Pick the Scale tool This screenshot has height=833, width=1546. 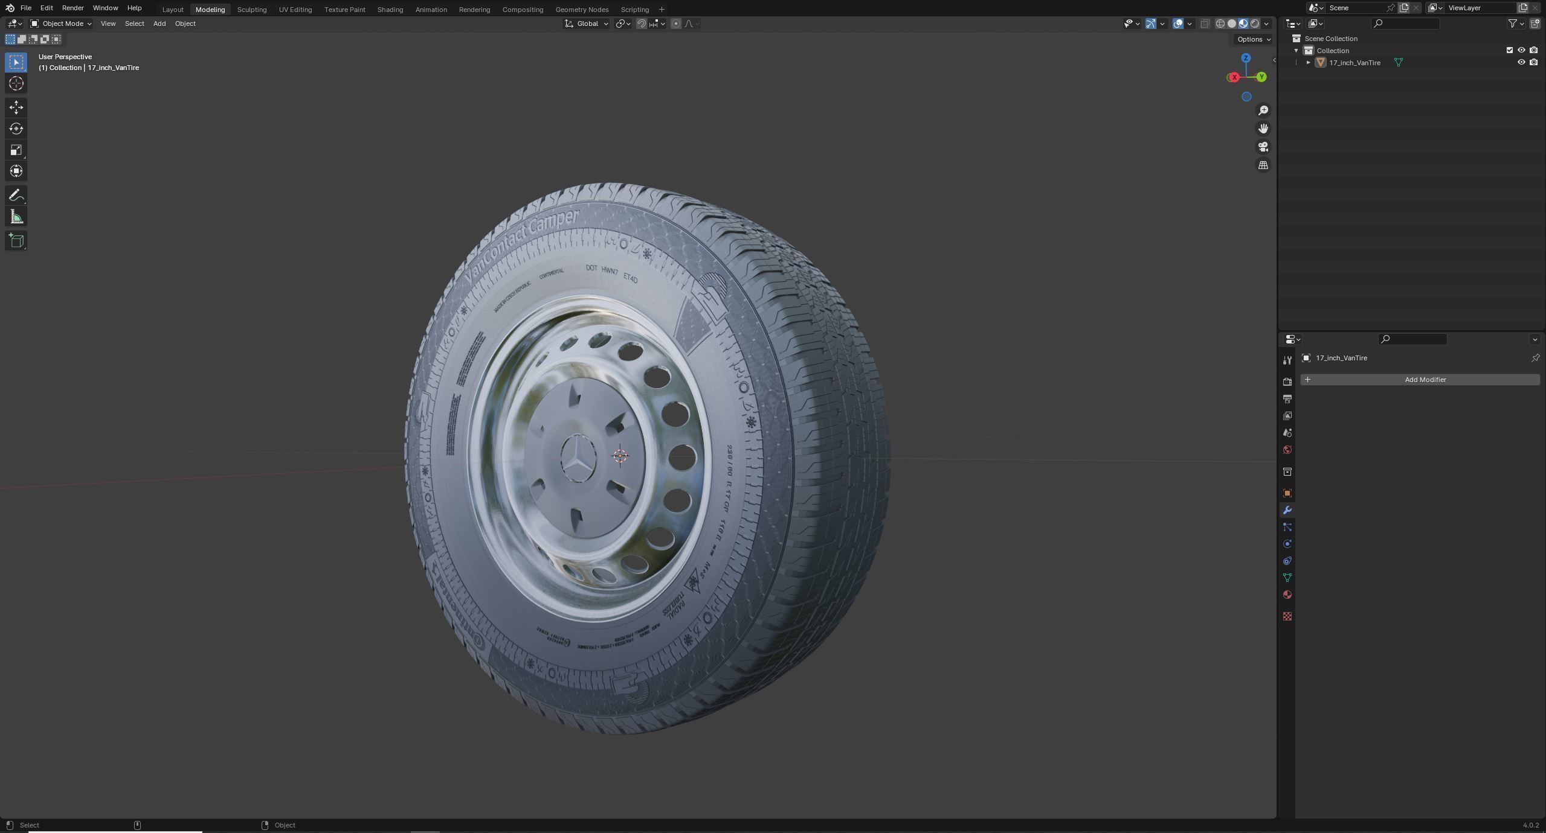click(x=16, y=150)
